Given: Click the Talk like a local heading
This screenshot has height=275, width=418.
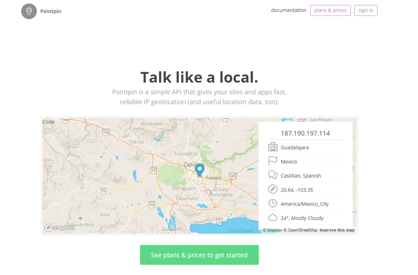Looking at the screenshot, I should (199, 77).
